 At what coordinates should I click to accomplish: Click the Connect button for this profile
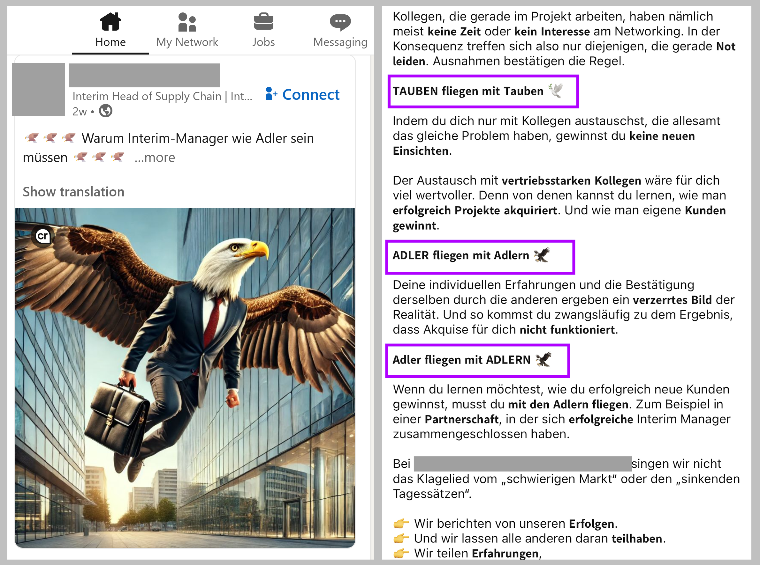[303, 92]
